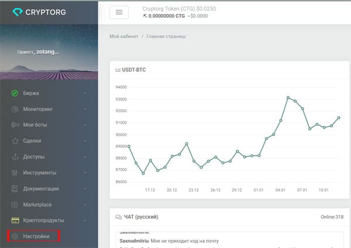Click the Инструменты sidebar icon
The width and height of the screenshot is (351, 248).
point(15,173)
